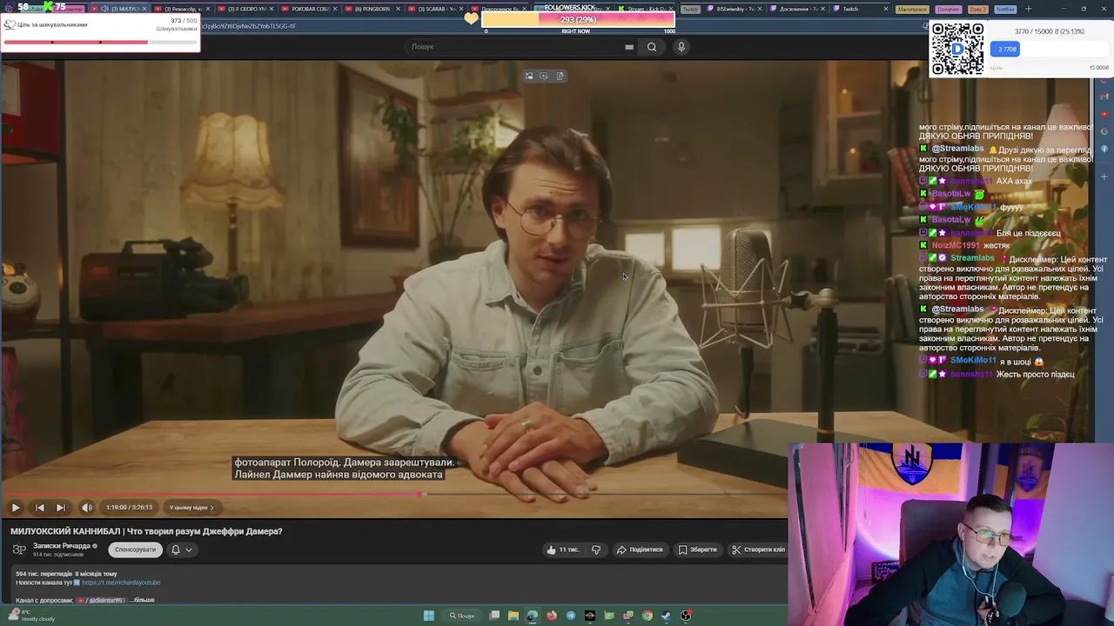Expand description with '...більше'
This screenshot has width=1114, height=626.
tap(144, 600)
